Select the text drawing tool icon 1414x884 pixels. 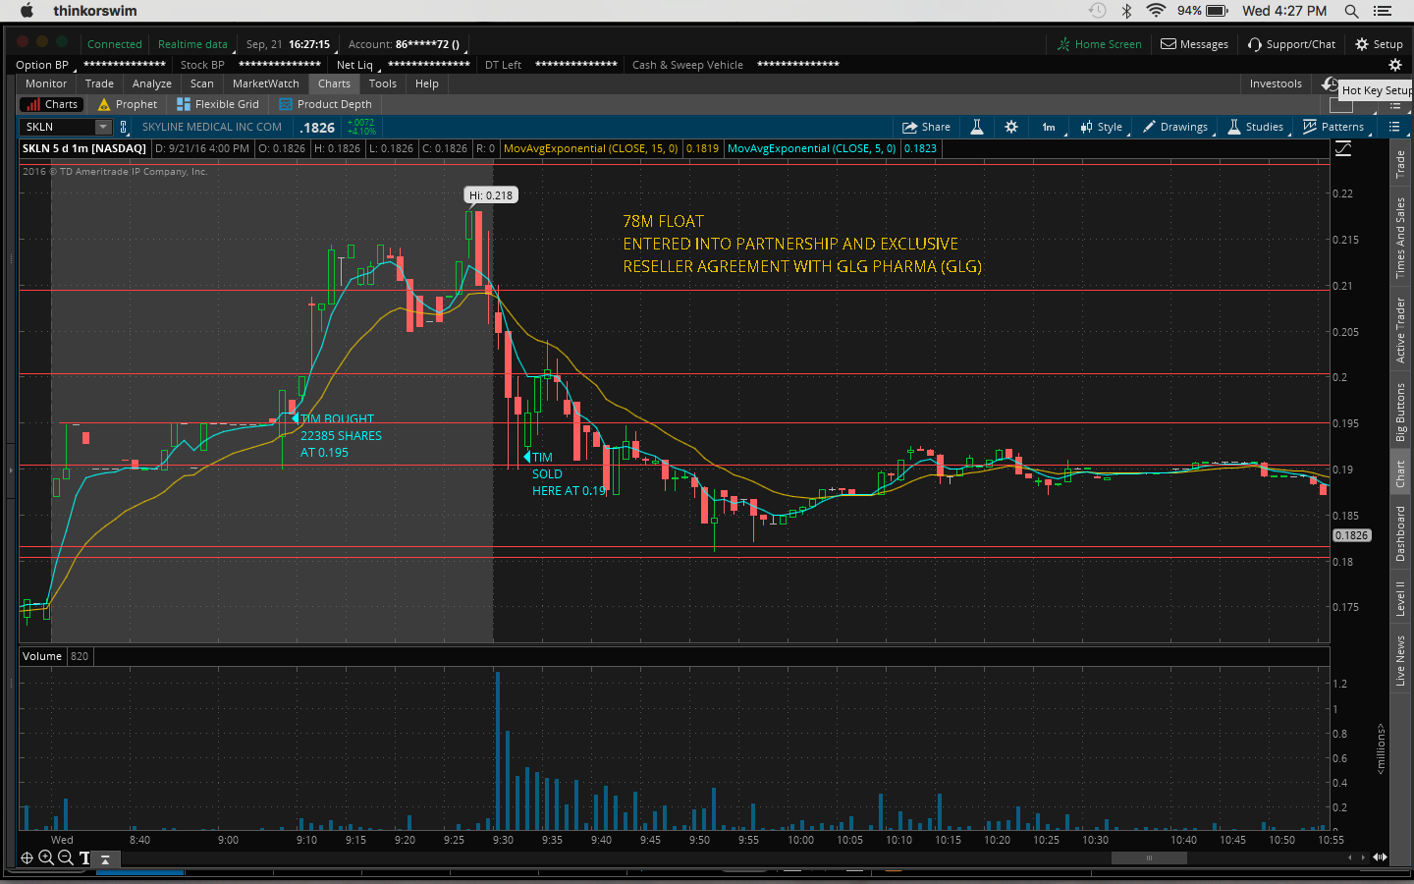[84, 857]
